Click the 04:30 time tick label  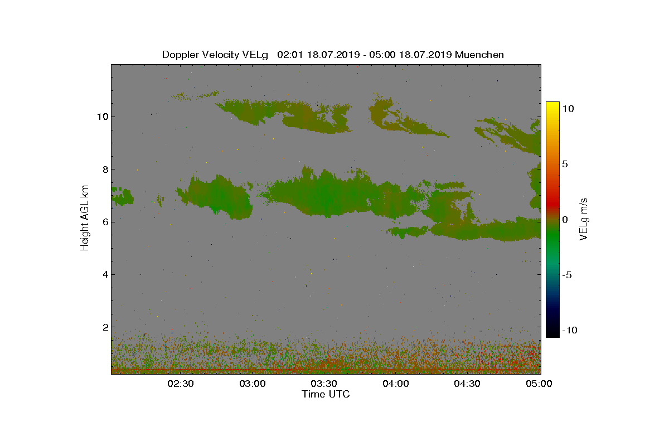point(468,384)
